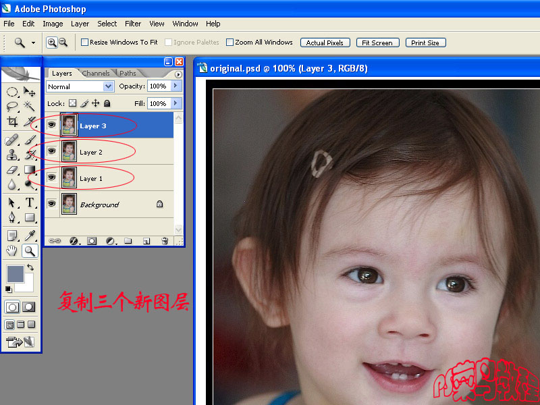Image resolution: width=540 pixels, height=405 pixels.
Task: Select the Elliptical Marquee tool
Action: tap(12, 92)
